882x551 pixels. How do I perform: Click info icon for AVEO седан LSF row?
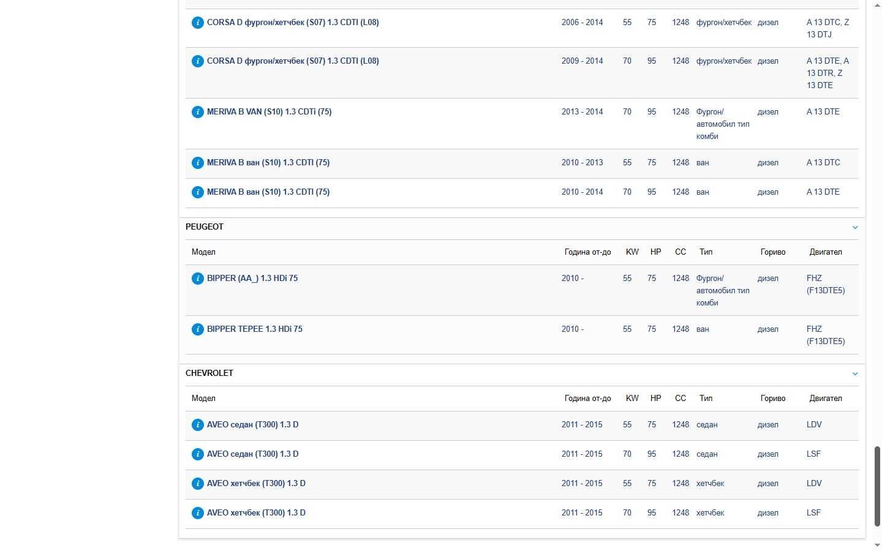[197, 454]
